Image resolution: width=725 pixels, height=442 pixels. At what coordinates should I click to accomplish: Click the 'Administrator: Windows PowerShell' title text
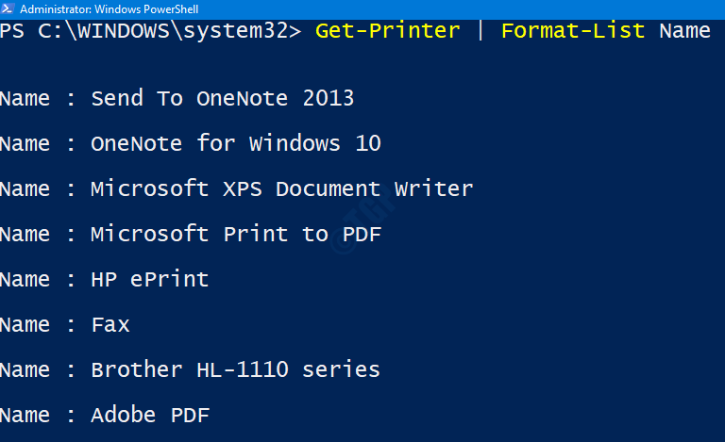pyautogui.click(x=110, y=9)
